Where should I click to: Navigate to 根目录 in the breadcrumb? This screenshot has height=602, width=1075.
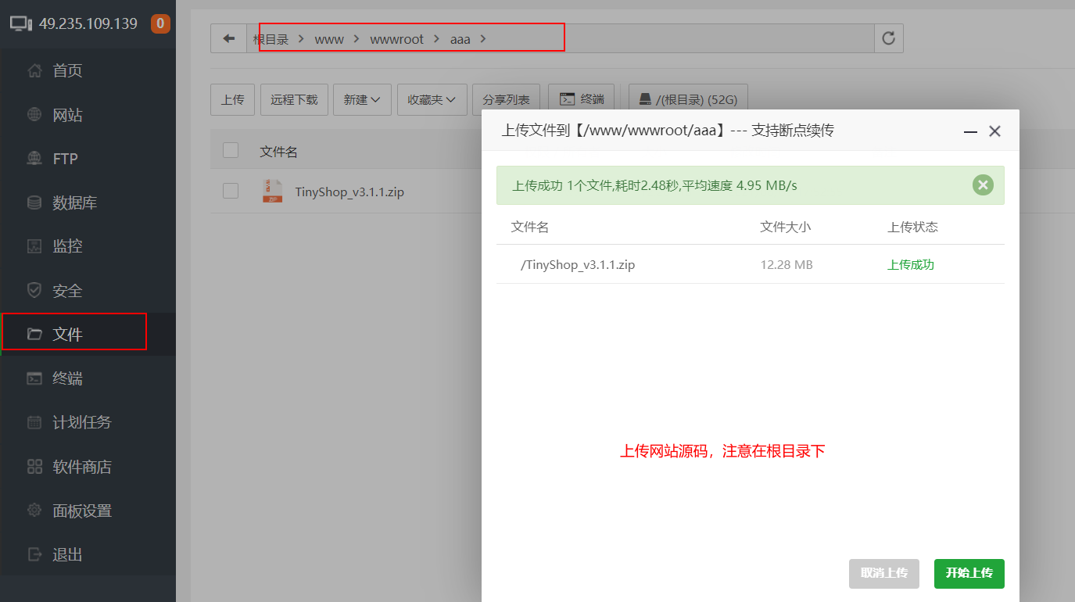271,39
